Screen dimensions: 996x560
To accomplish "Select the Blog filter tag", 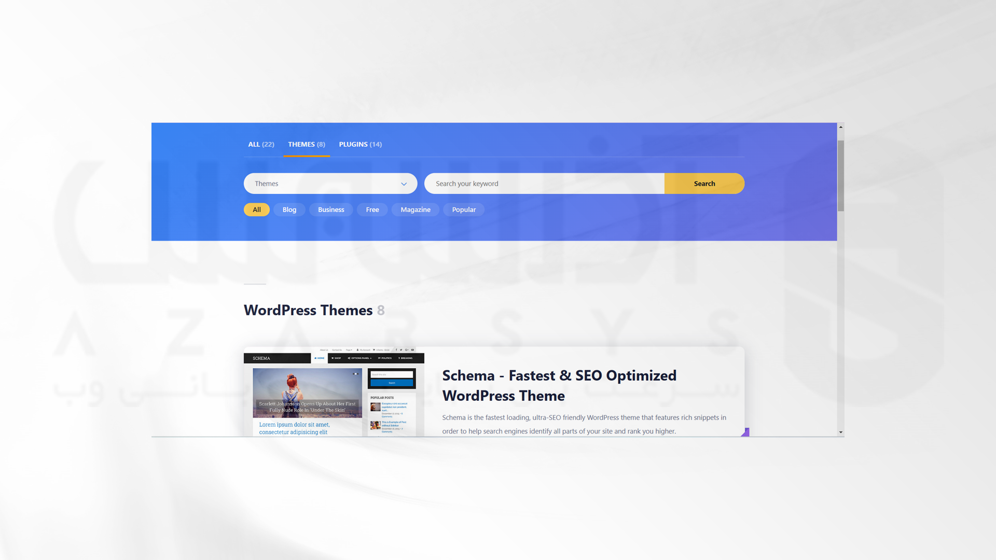I will (290, 209).
